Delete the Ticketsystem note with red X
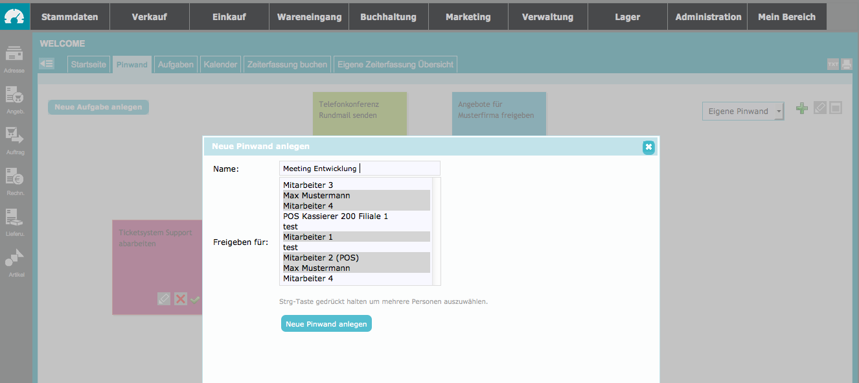 tap(181, 299)
